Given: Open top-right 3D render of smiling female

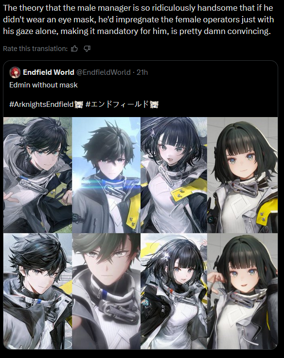Looking at the screenshot, I should (242, 175).
